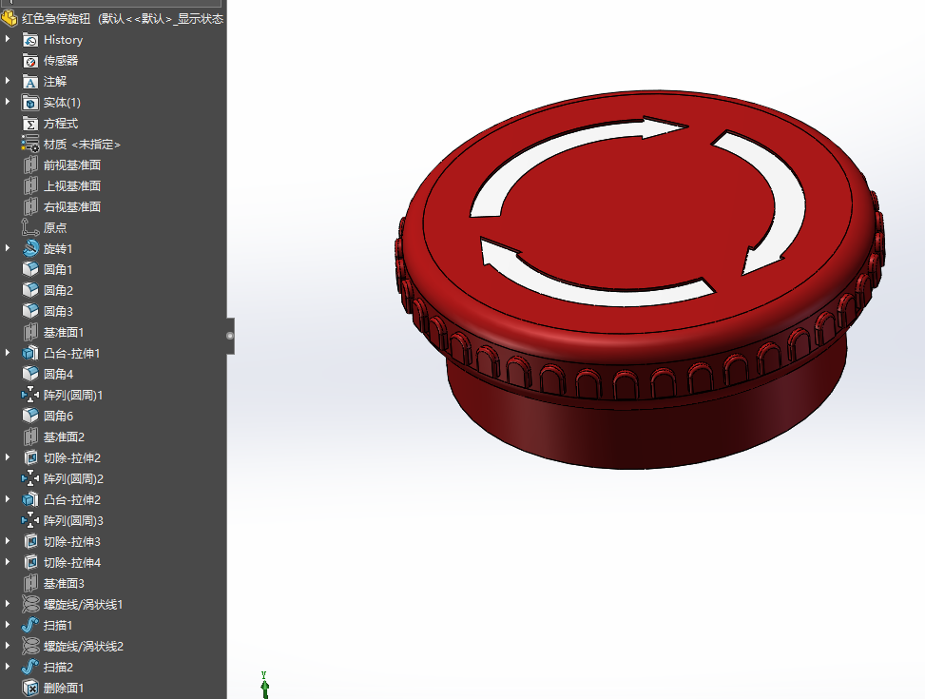This screenshot has width=925, height=699.
Task: Select the 凸台-拉伸2 tree text
Action: (x=72, y=499)
